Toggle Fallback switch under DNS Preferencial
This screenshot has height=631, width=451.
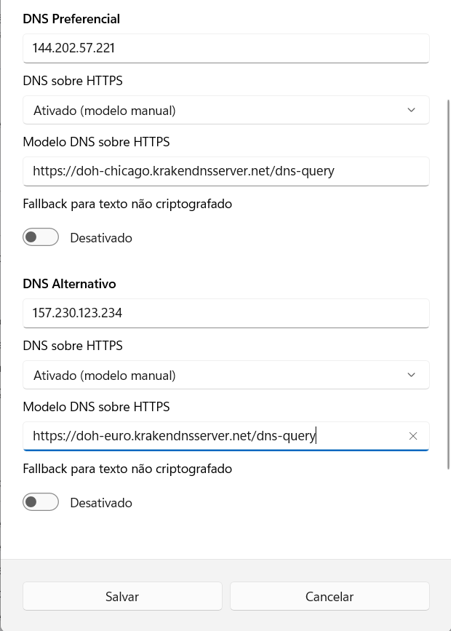tap(41, 237)
